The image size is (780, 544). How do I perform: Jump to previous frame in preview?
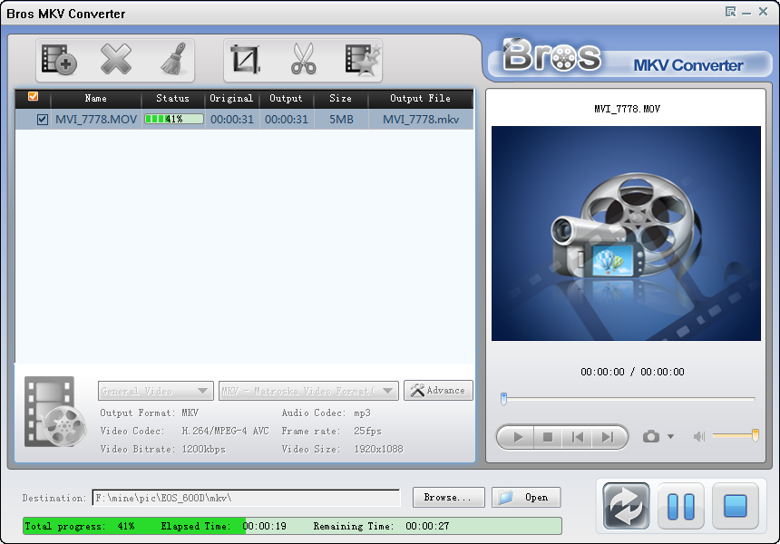[x=577, y=437]
